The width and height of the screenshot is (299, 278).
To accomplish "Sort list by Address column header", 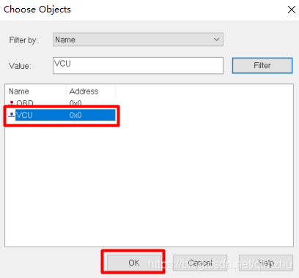I will click(x=91, y=91).
